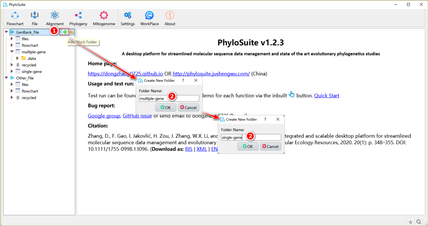Image resolution: width=428 pixels, height=226 pixels.
Task: Cancel the single-gene folder dialog
Action: click(271, 147)
